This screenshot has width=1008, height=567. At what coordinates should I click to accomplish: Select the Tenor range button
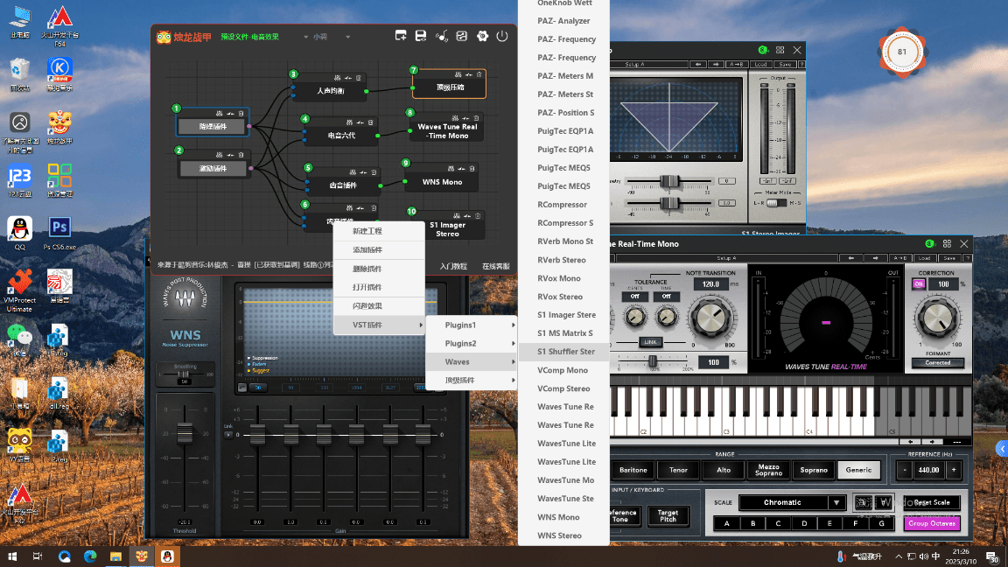[678, 470]
